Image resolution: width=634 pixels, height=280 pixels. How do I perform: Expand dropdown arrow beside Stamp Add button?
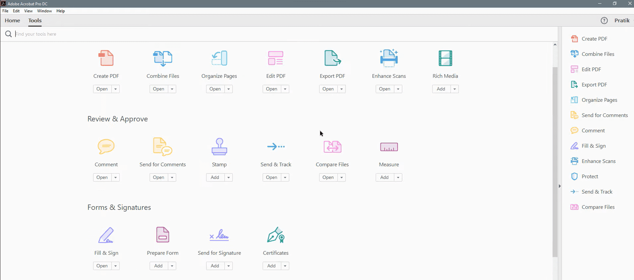coord(228,177)
